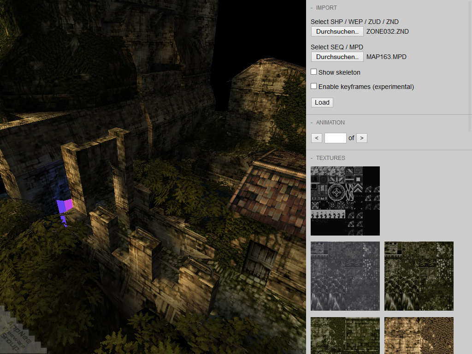Browse for SHP / WEP / ZUD / ZND file
Viewport: 472px width, 354px height.
[x=337, y=32]
